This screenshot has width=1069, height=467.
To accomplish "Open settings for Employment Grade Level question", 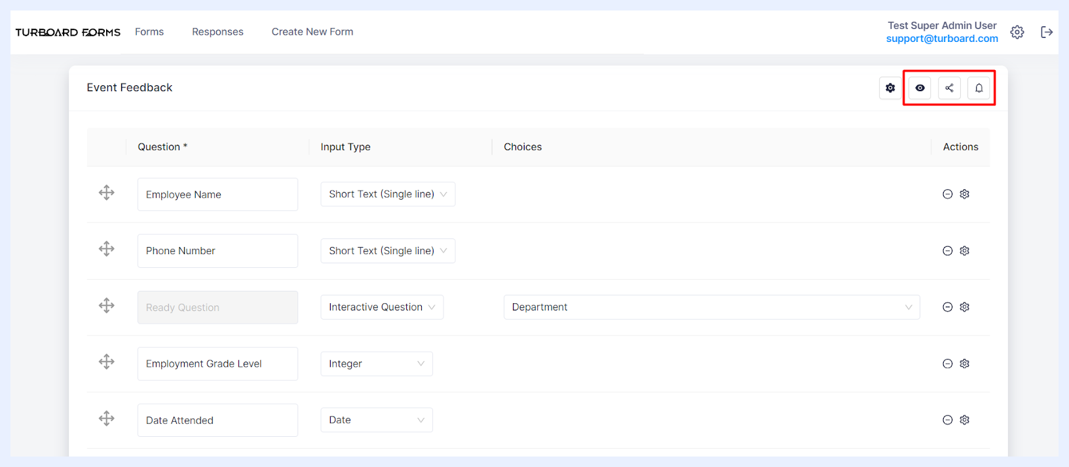I will click(964, 364).
